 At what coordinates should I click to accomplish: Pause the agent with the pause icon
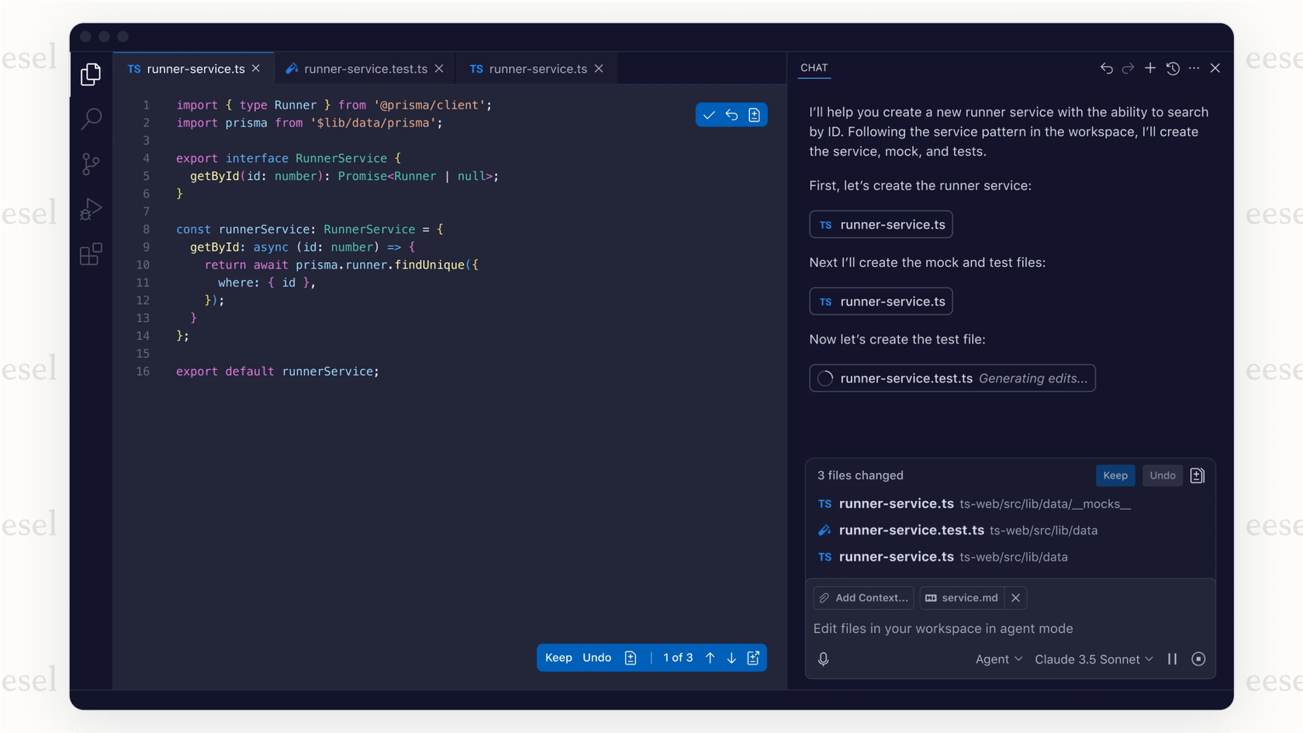click(x=1173, y=659)
